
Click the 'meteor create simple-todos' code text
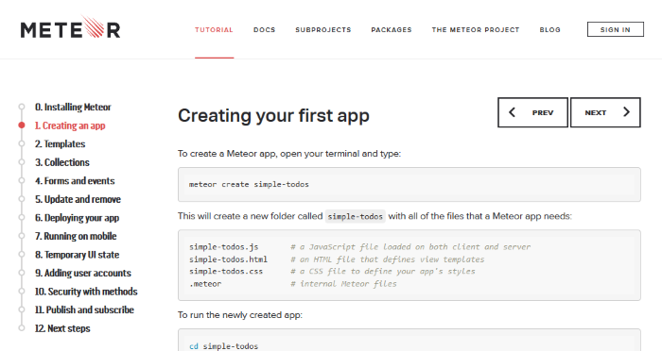[x=249, y=185]
